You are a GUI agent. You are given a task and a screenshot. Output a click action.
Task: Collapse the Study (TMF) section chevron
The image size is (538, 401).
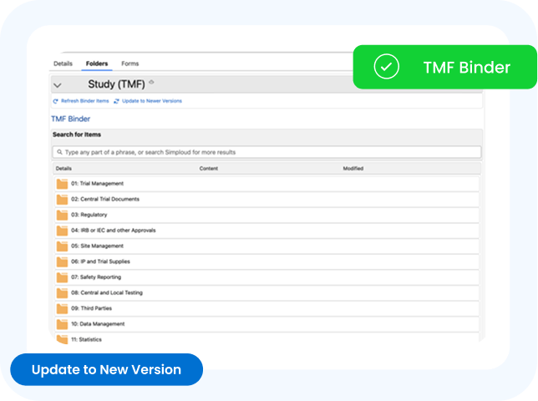(x=57, y=85)
